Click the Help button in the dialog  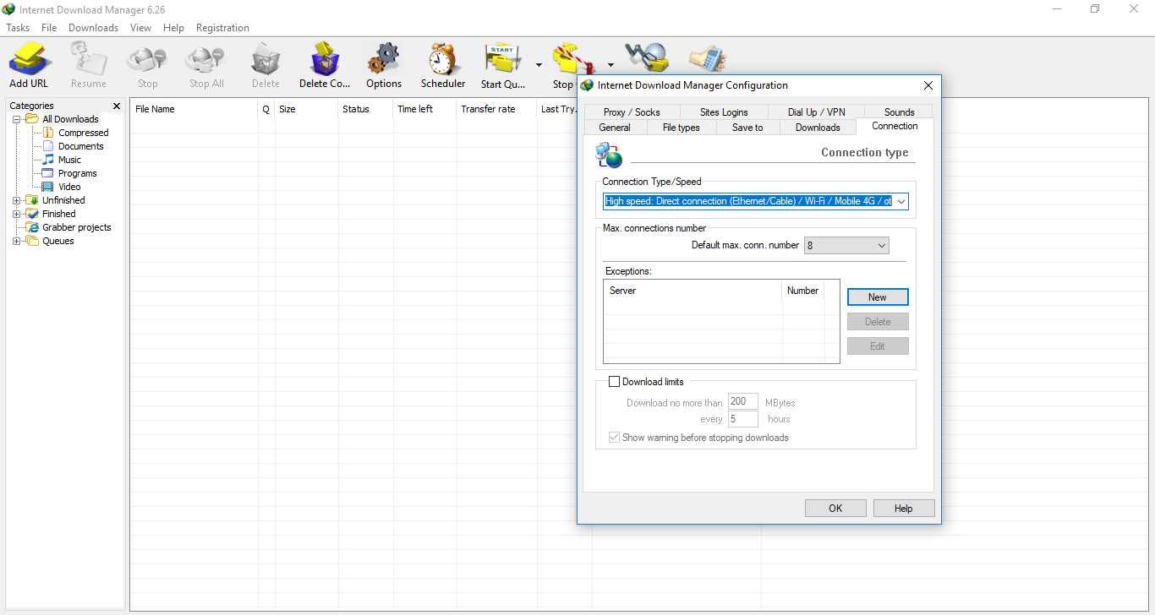(903, 508)
